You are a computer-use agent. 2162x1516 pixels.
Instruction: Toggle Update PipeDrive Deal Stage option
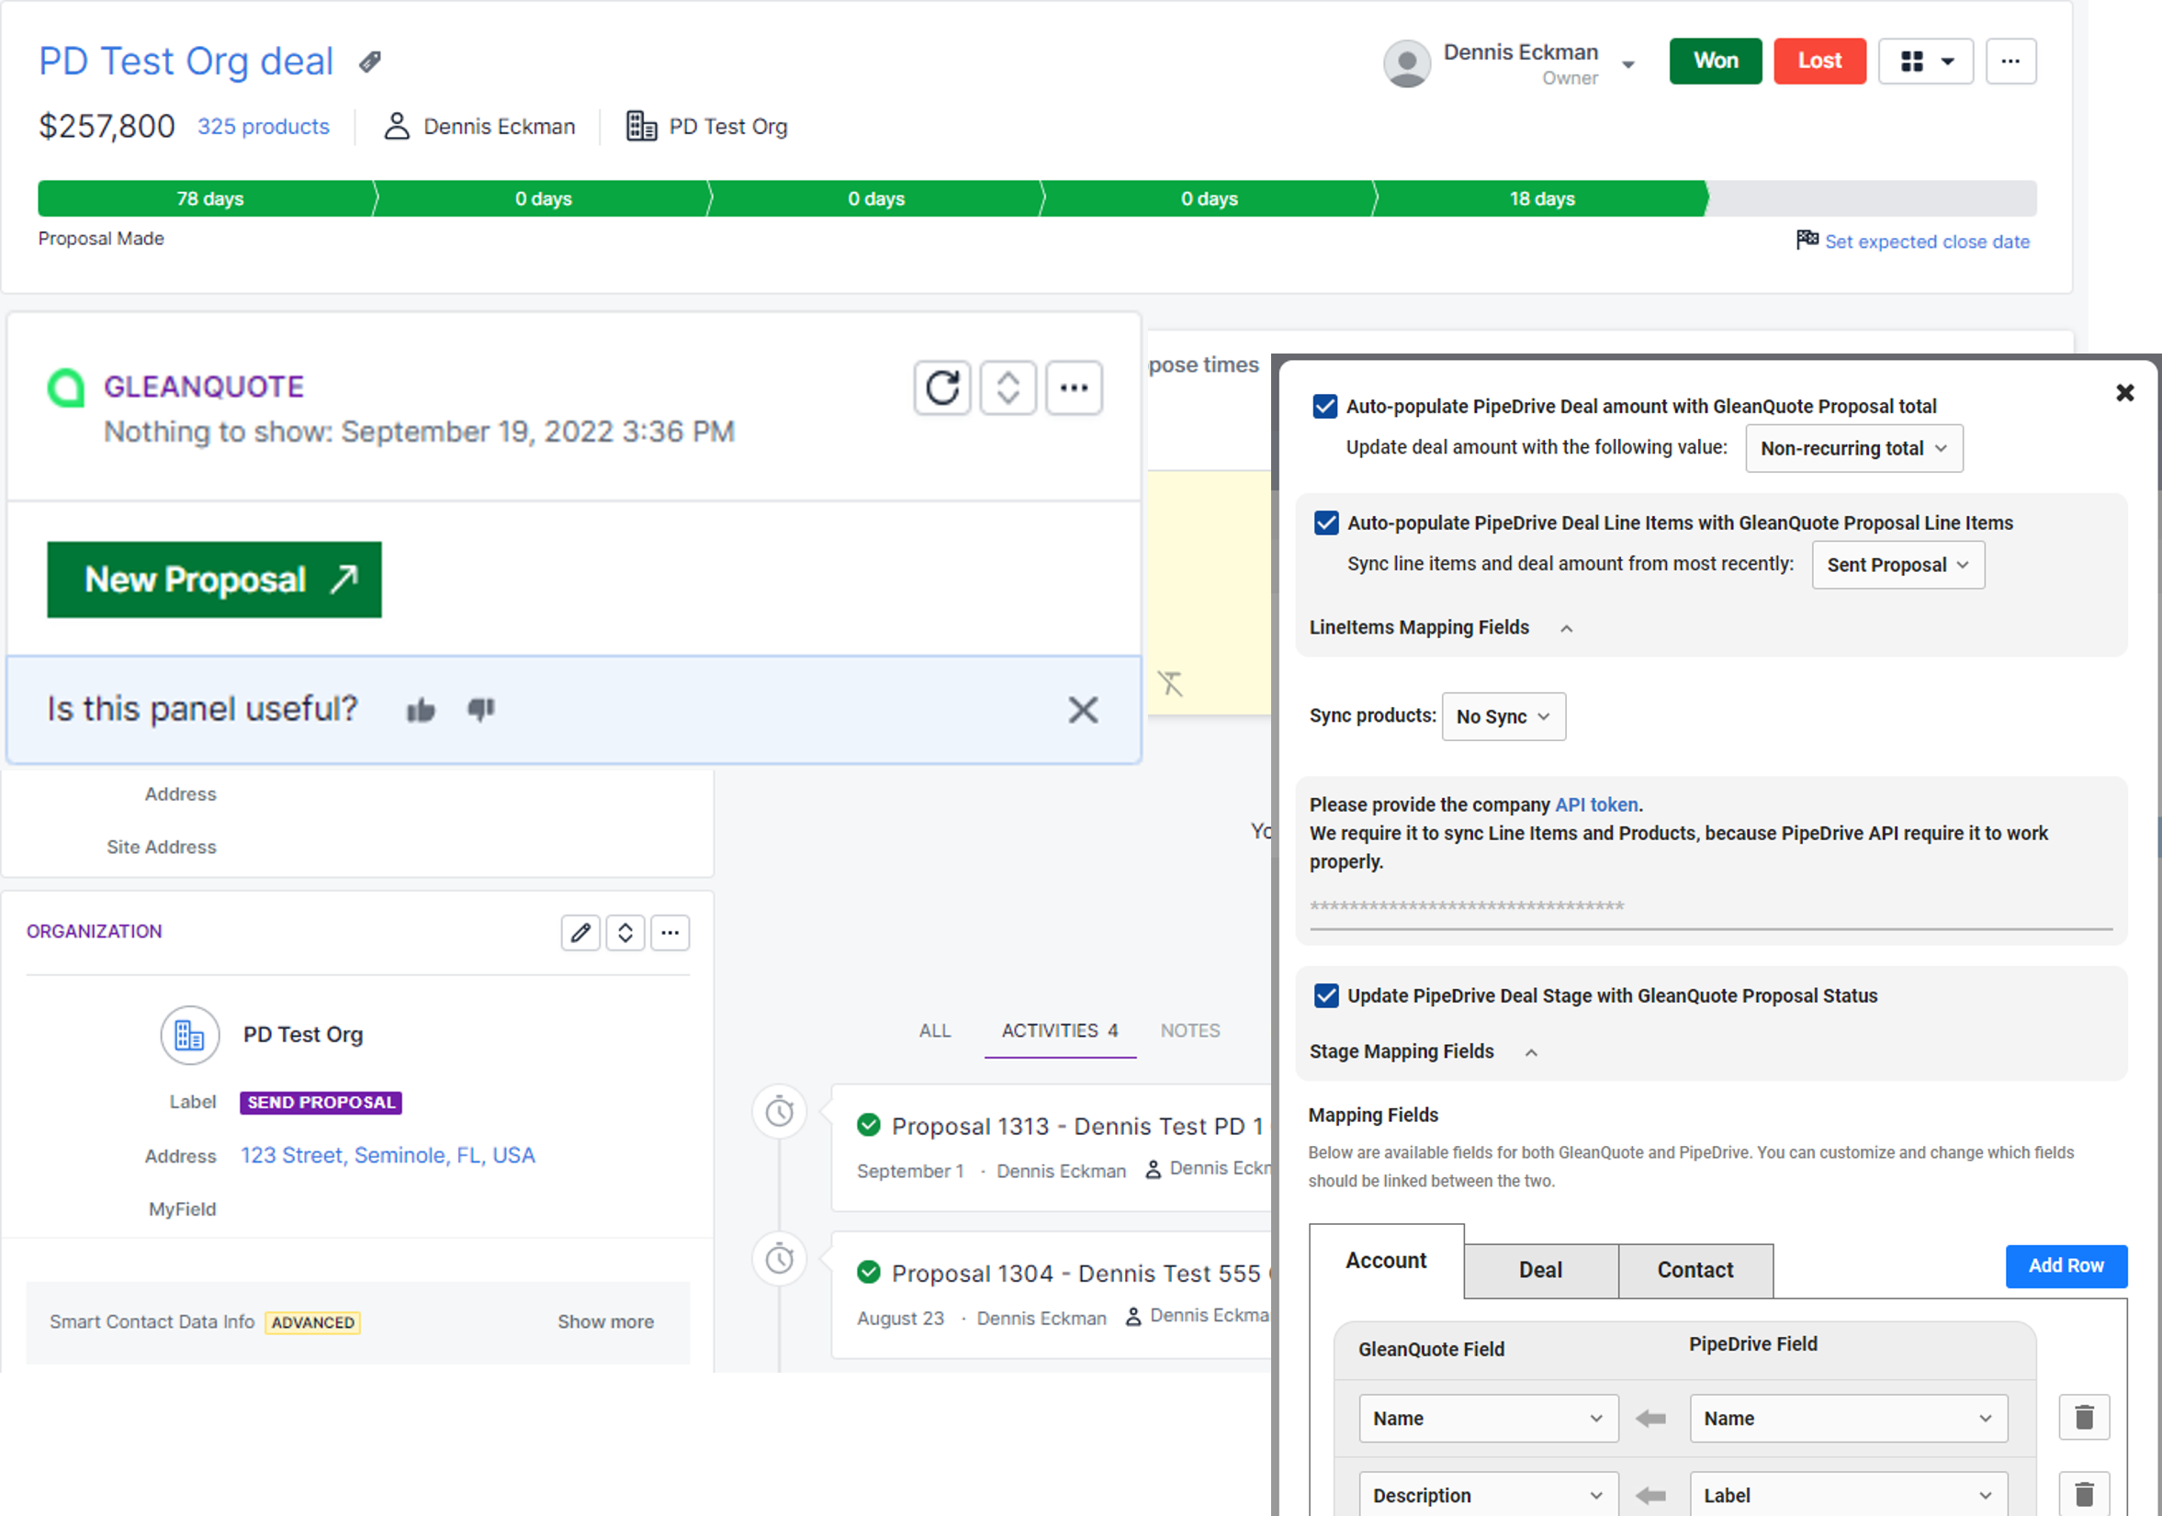pyautogui.click(x=1325, y=995)
